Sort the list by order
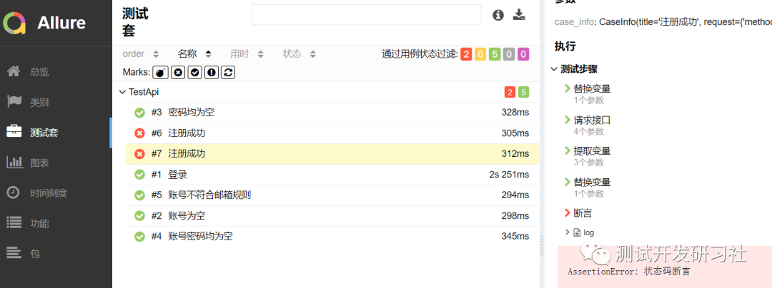 (x=141, y=54)
